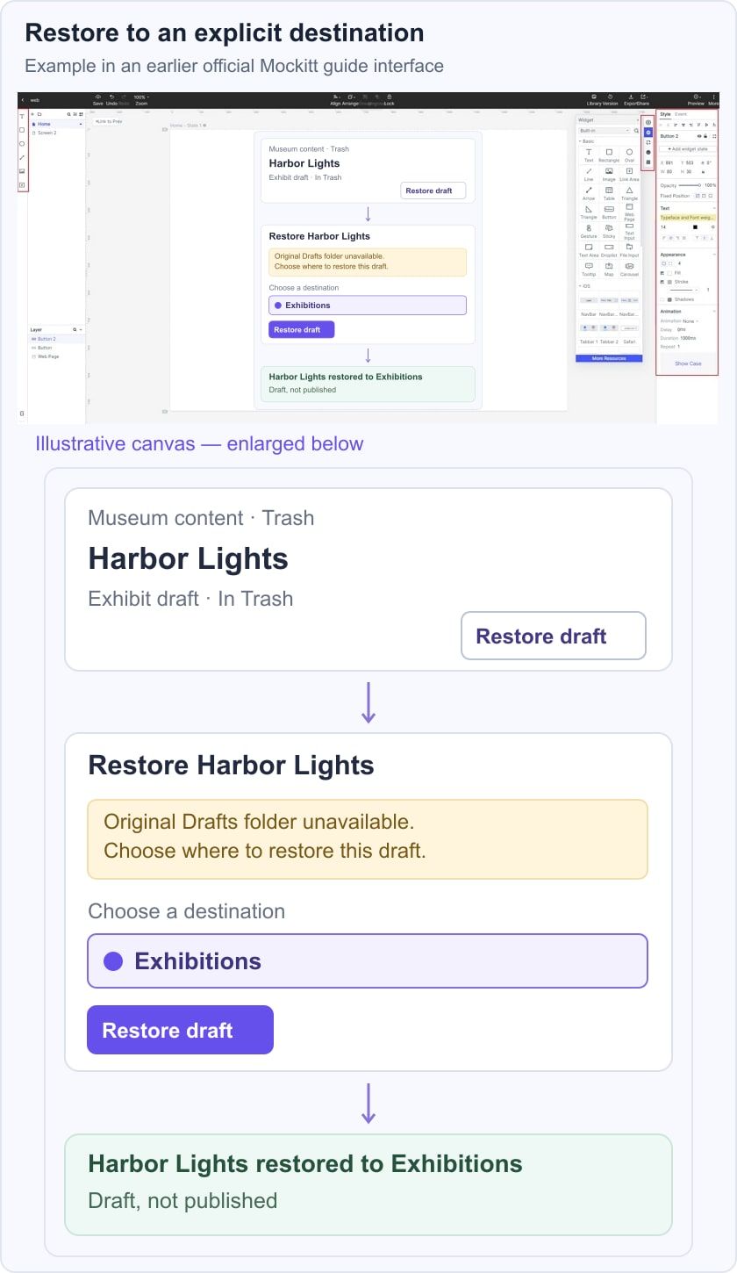The image size is (737, 1273).
Task: Switch to the Event tab
Action: tap(681, 114)
